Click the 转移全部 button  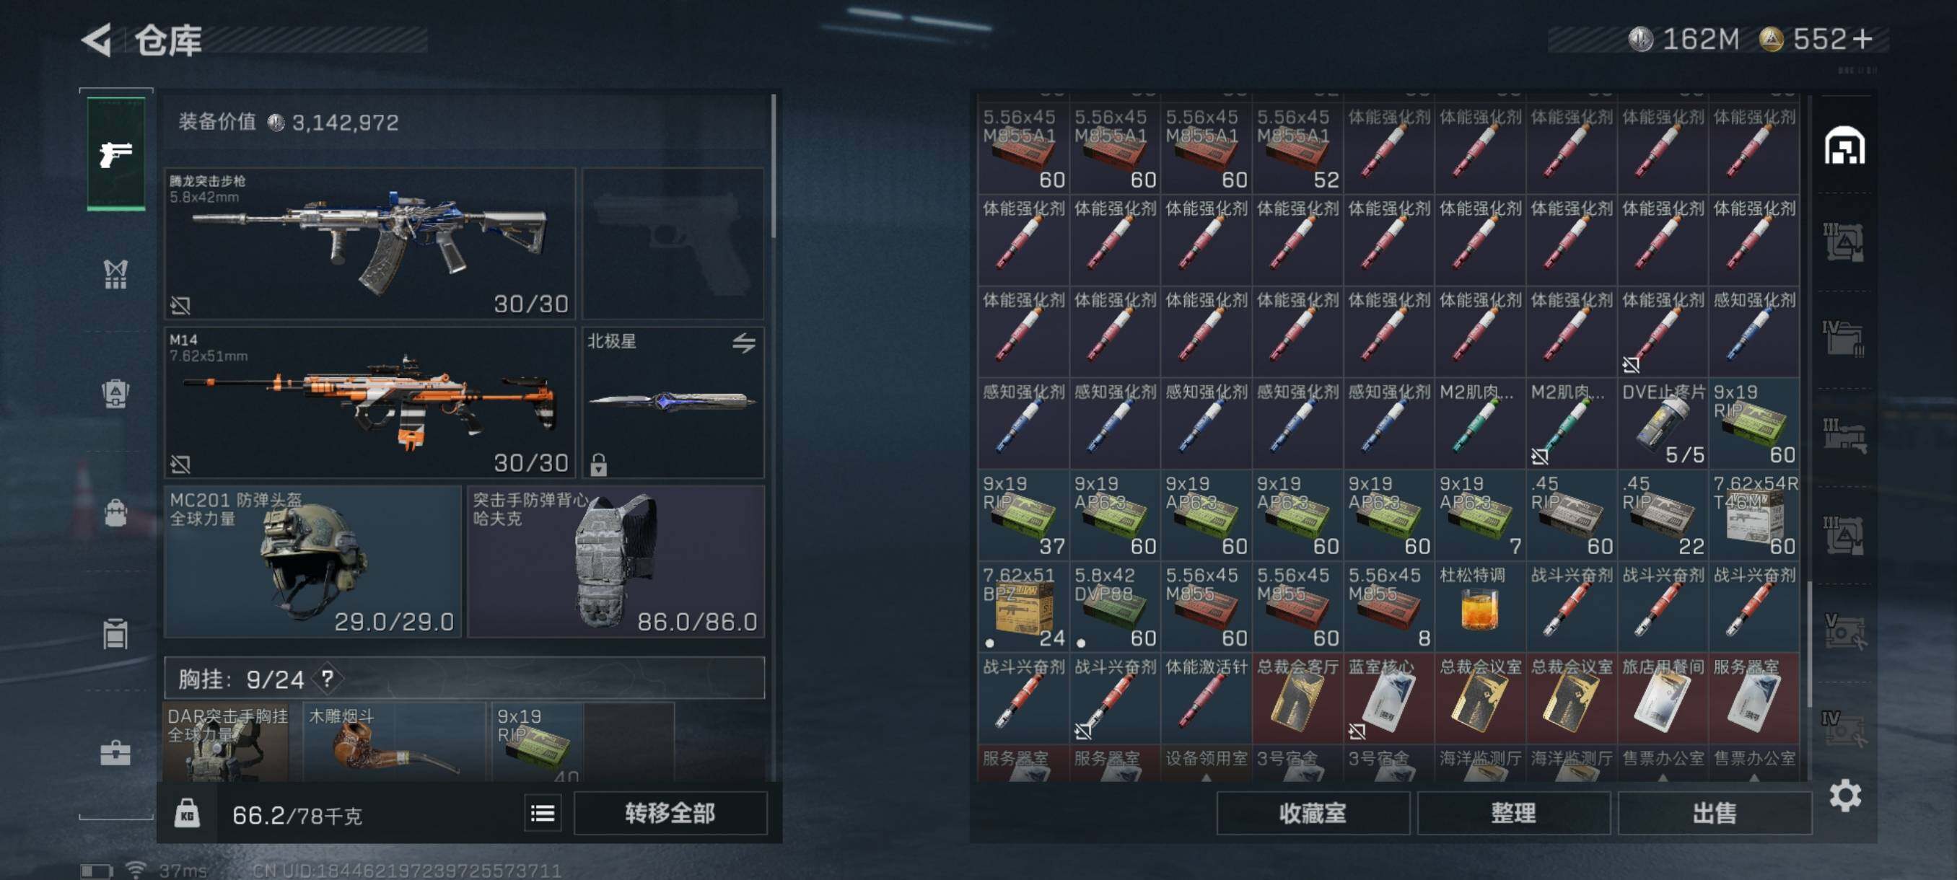click(670, 814)
